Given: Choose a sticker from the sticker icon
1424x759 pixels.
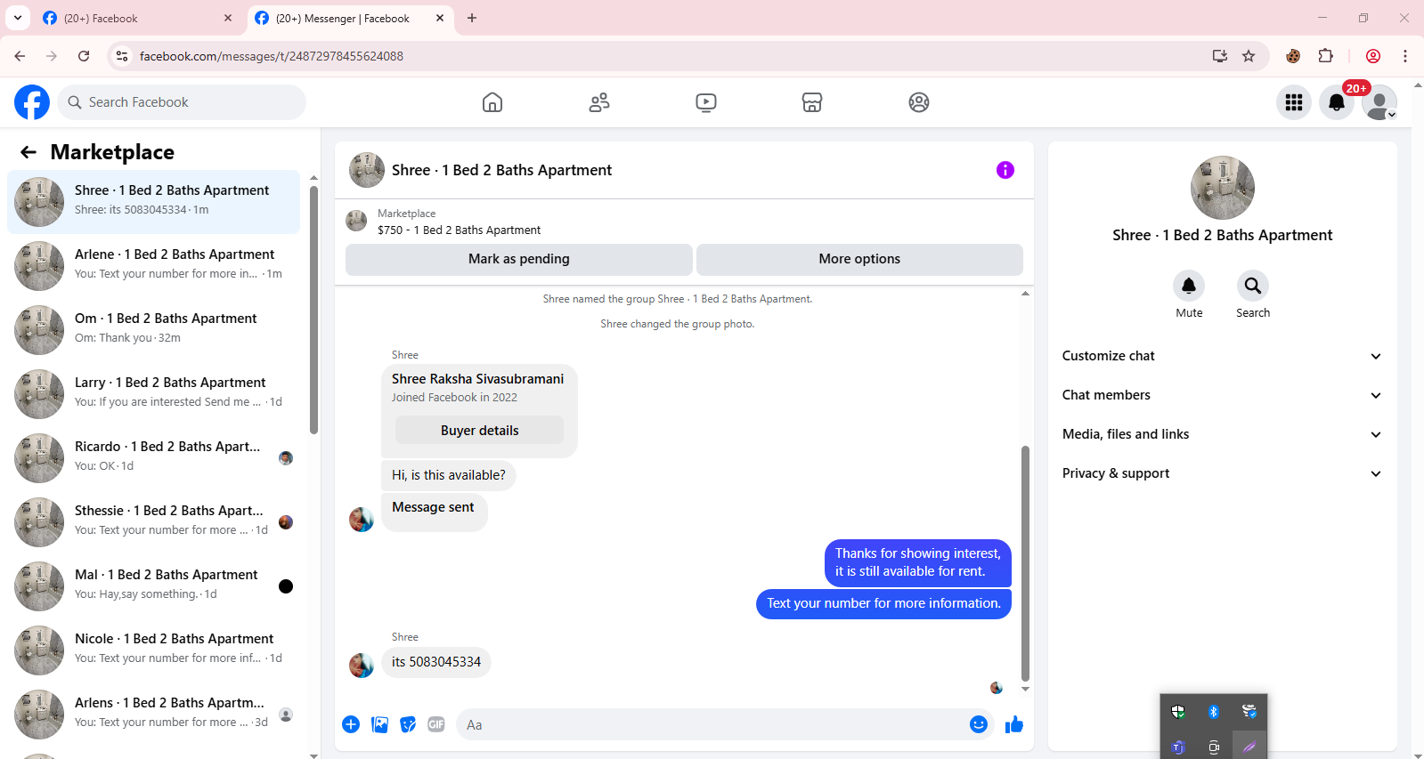Looking at the screenshot, I should [x=408, y=724].
